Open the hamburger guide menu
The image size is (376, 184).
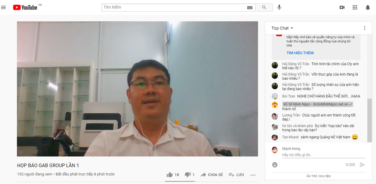4,7
